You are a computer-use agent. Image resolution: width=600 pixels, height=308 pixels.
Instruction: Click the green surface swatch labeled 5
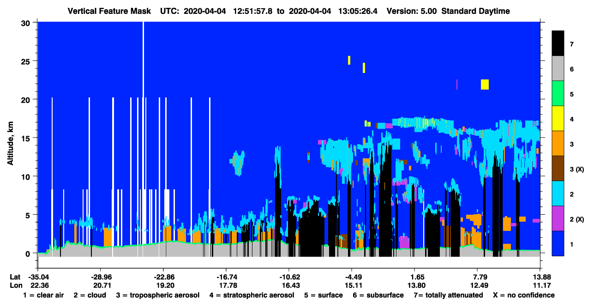click(x=558, y=94)
